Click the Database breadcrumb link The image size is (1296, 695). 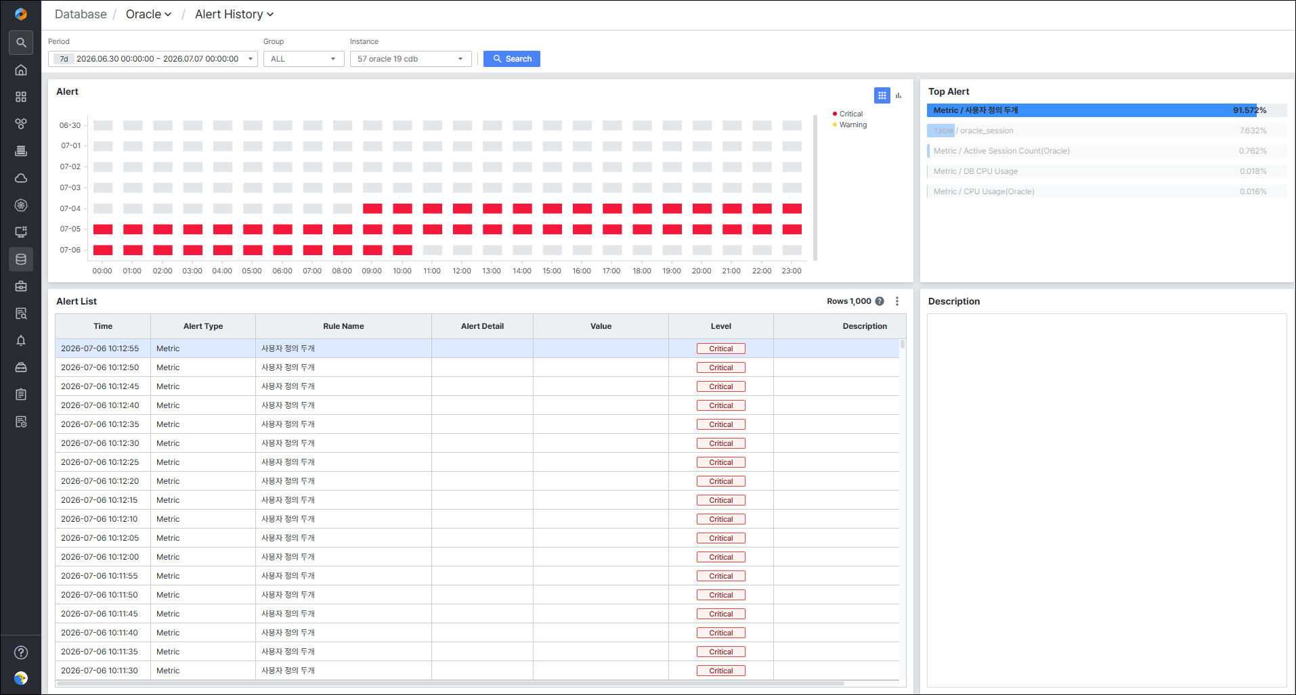[x=81, y=14]
